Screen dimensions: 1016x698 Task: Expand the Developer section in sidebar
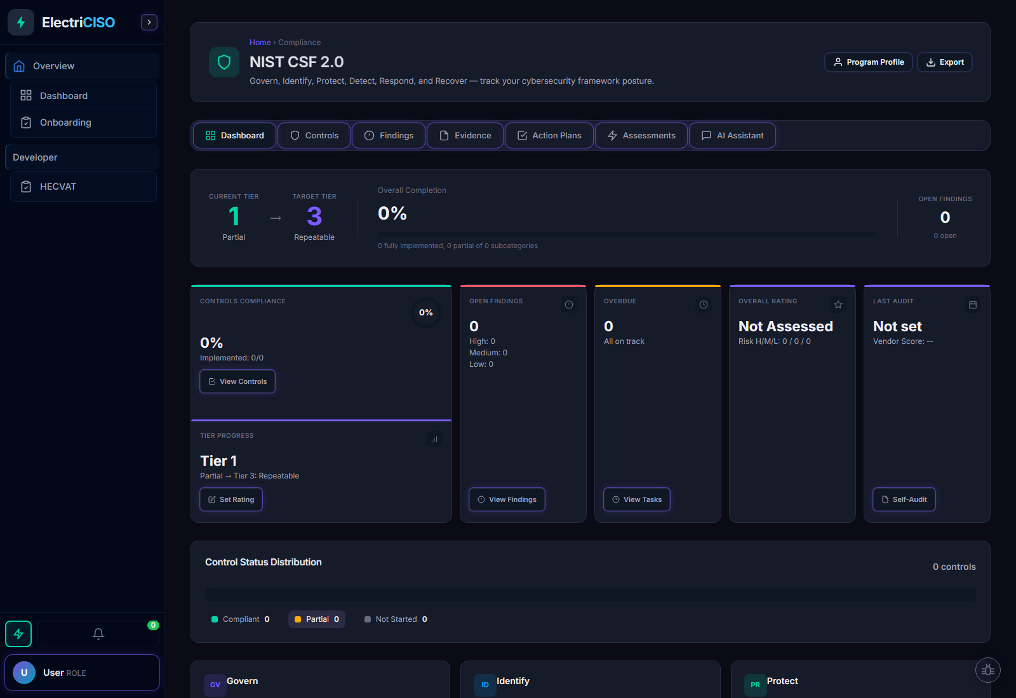point(82,157)
